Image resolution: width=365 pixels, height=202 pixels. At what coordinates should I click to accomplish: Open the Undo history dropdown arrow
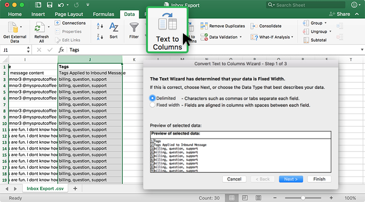point(67,5)
